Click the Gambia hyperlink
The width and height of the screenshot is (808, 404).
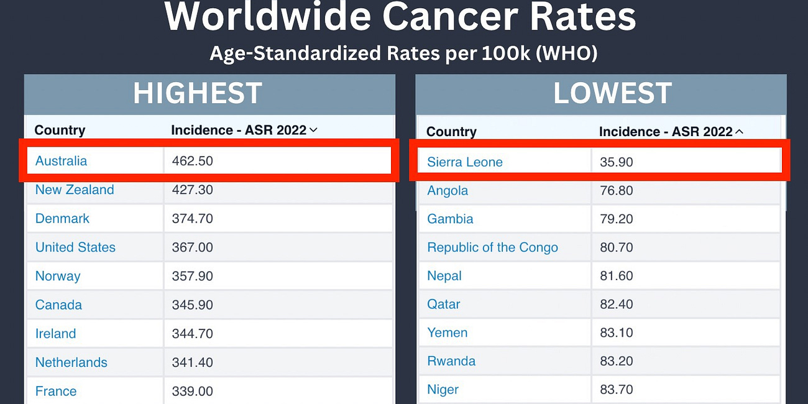click(450, 219)
